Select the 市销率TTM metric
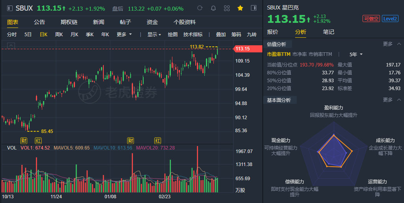The width and height of the screenshot is (404, 203). [x=320, y=54]
